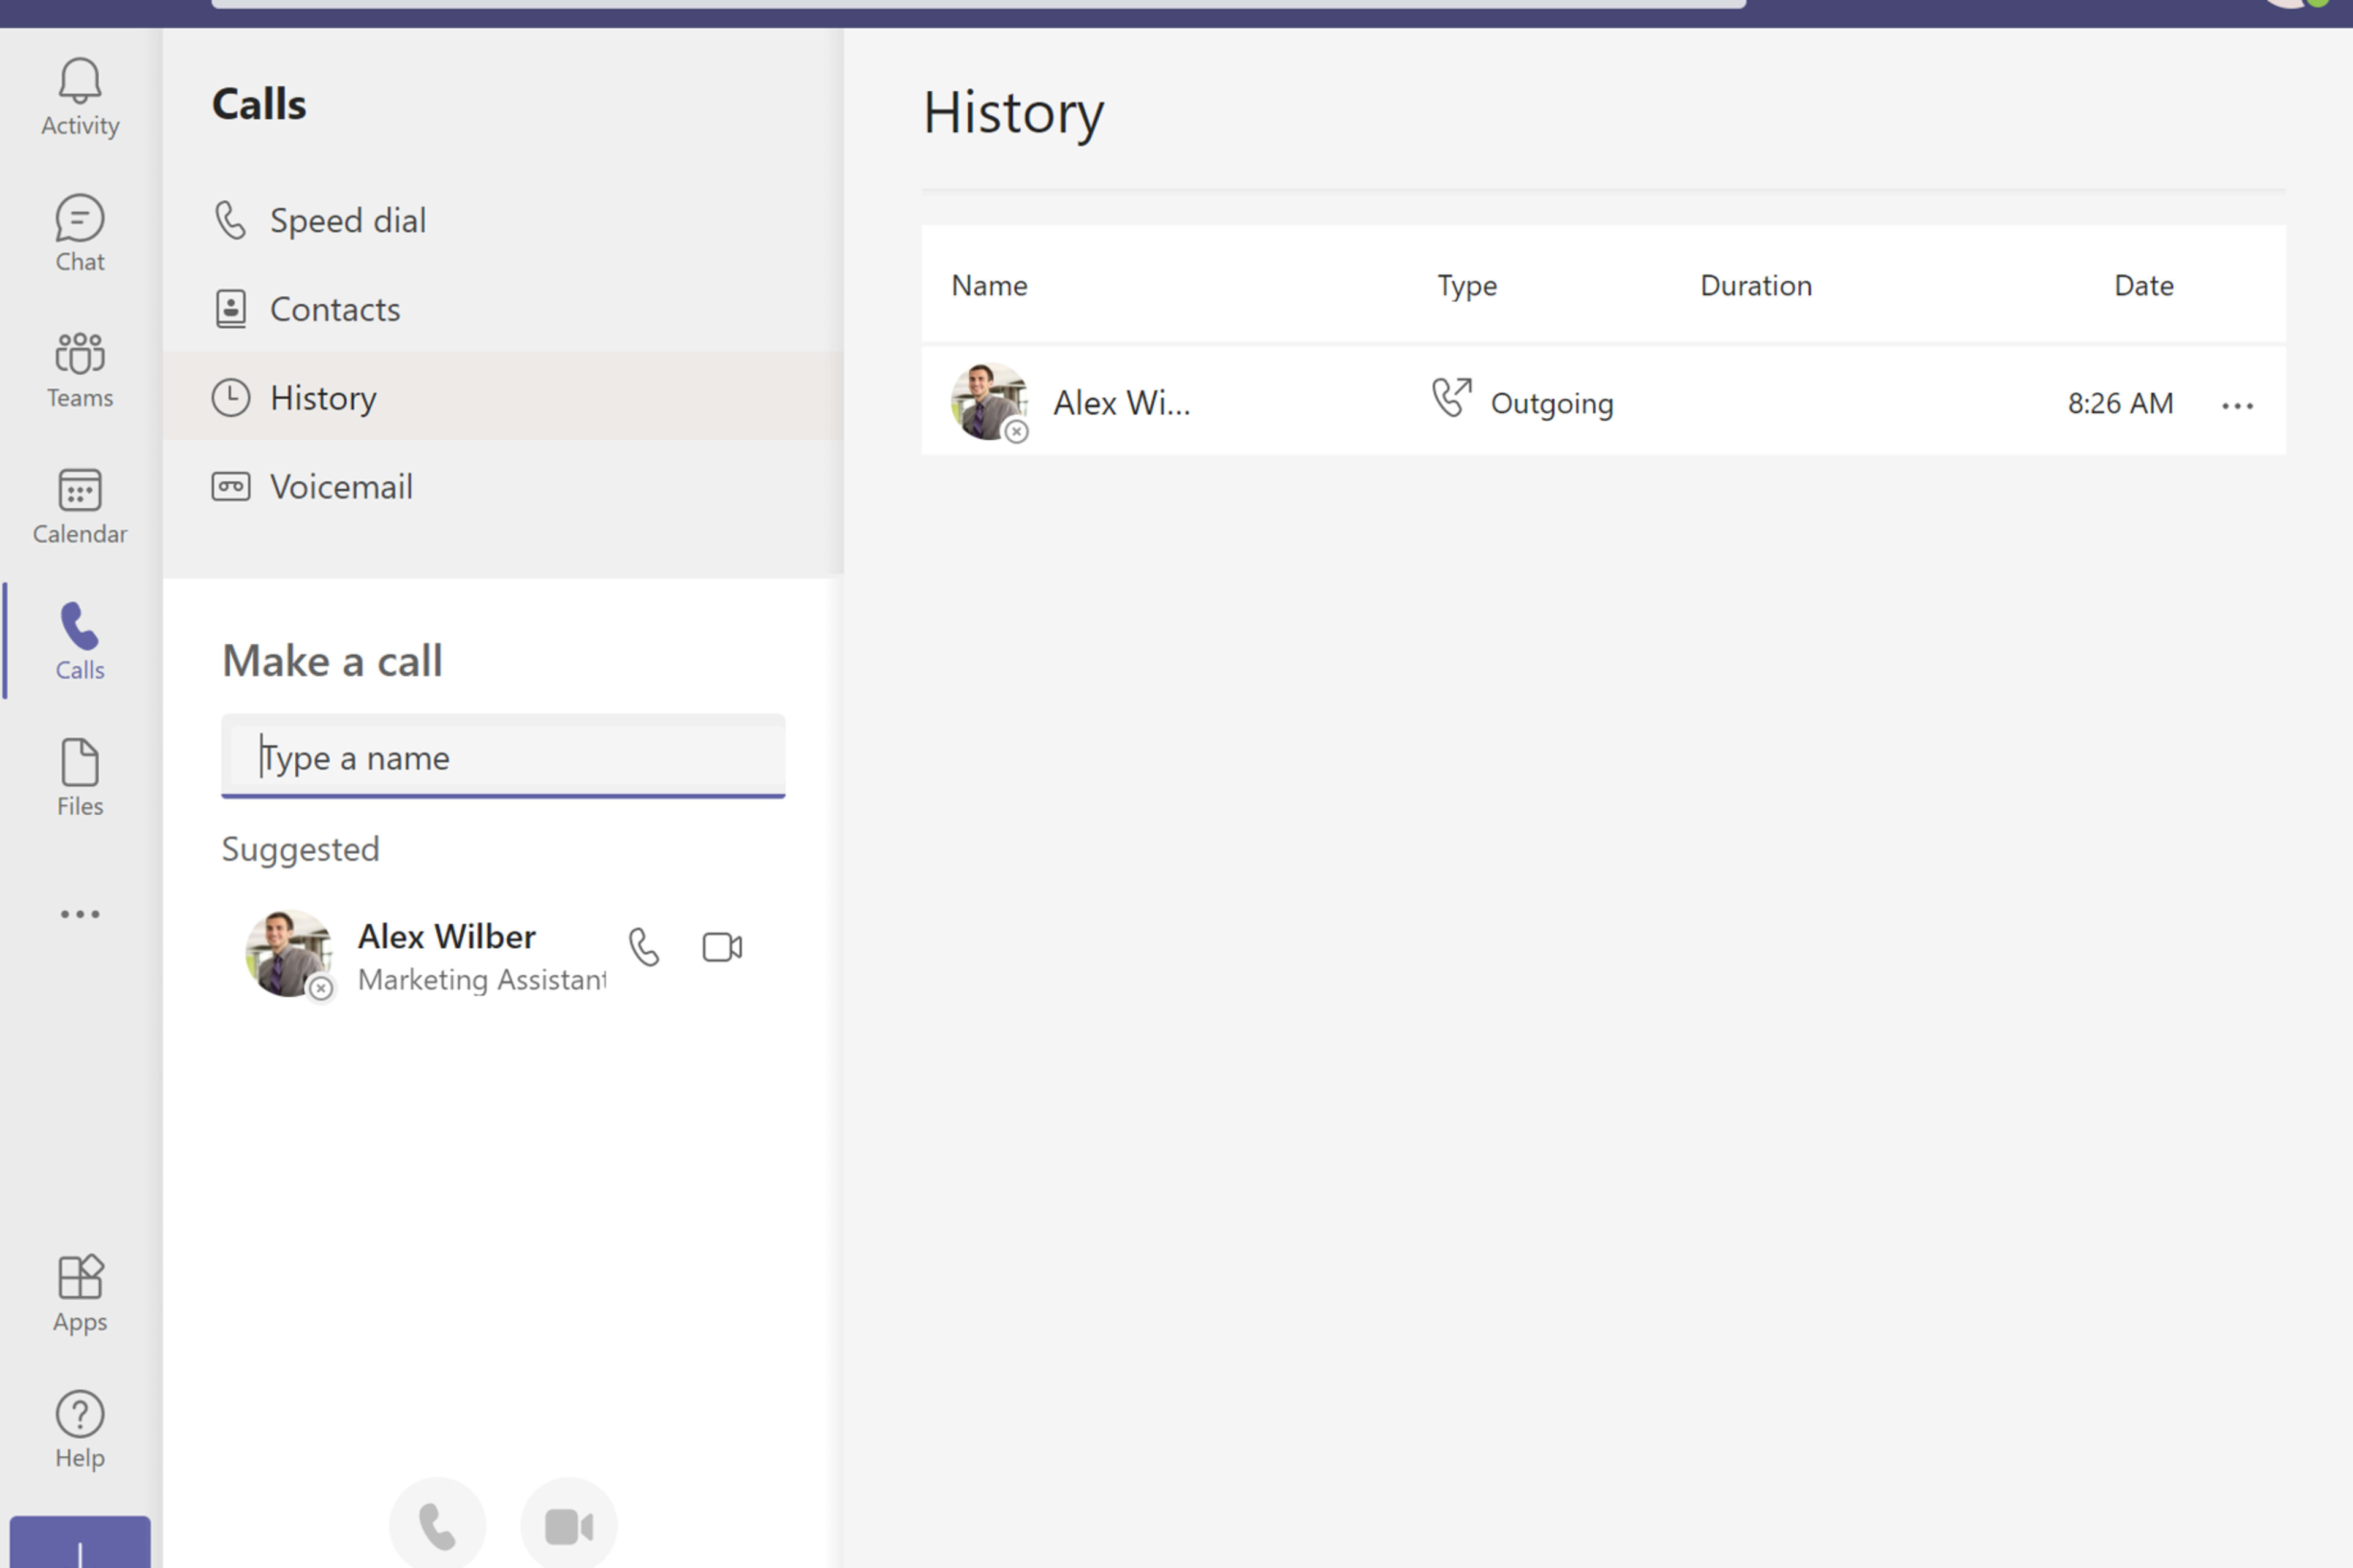Click the Duration column header
2353x1568 pixels.
[1756, 286]
